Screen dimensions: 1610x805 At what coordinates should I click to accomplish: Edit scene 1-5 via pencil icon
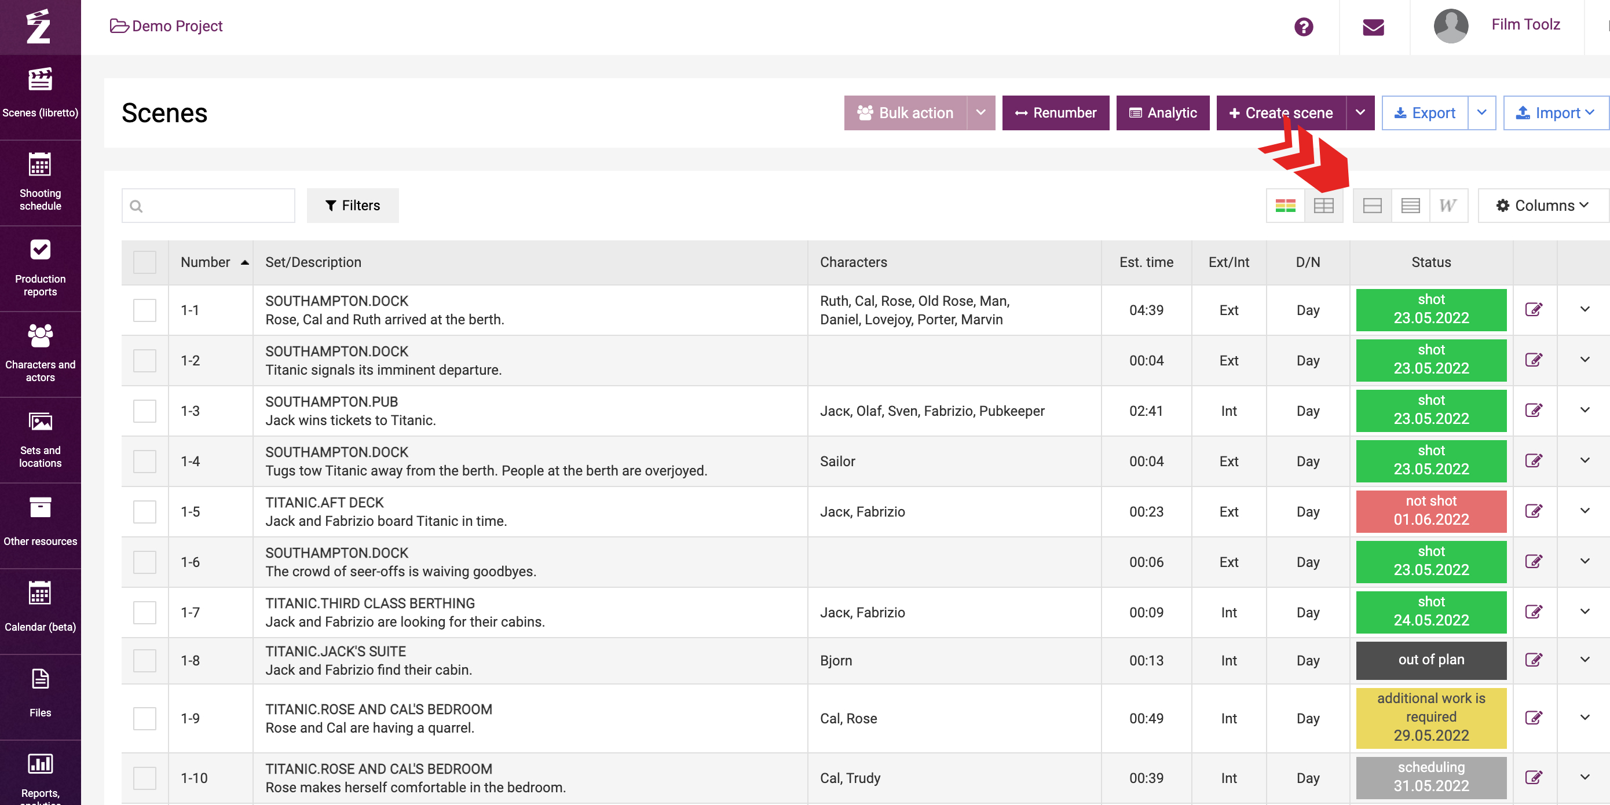coord(1534,511)
